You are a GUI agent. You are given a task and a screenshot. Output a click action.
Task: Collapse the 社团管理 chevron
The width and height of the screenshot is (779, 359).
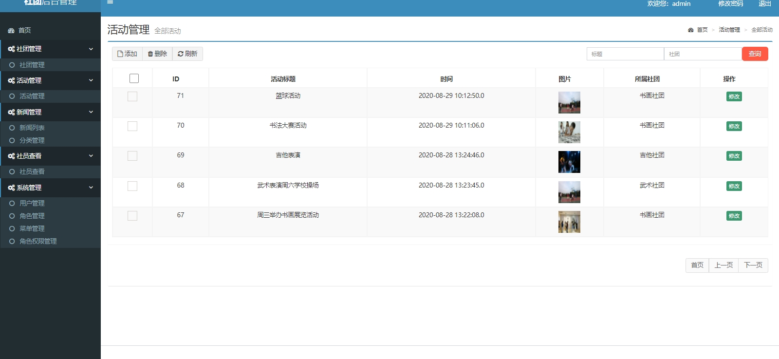(x=91, y=49)
